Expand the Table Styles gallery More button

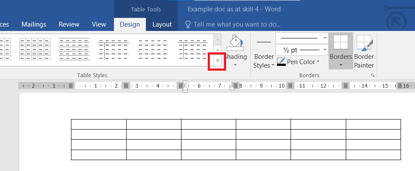pyautogui.click(x=217, y=61)
